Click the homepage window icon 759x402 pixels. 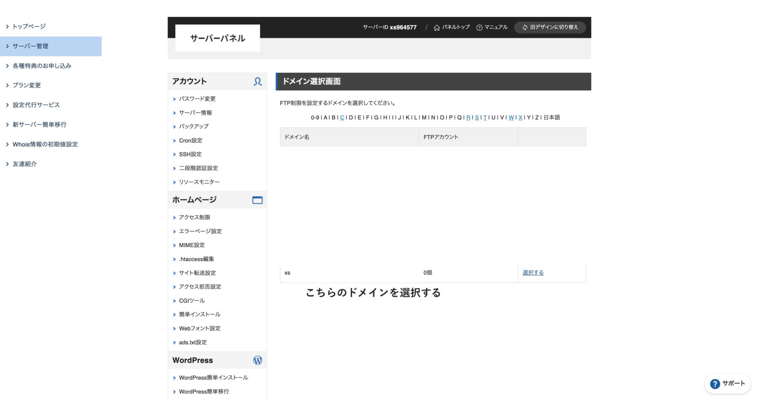[x=257, y=200]
